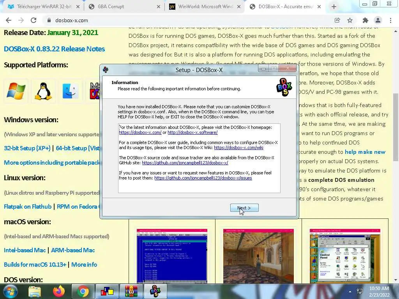
Task: Click the site lock icon in the address bar
Action: pyautogui.click(x=49, y=20)
